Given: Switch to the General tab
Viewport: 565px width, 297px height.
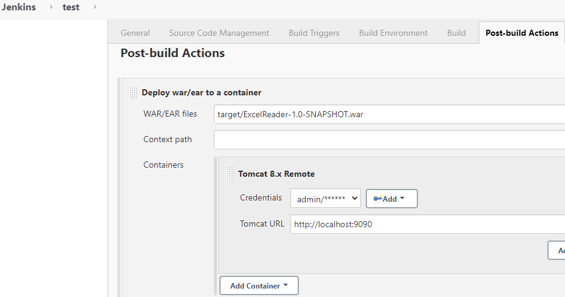Looking at the screenshot, I should 135,33.
